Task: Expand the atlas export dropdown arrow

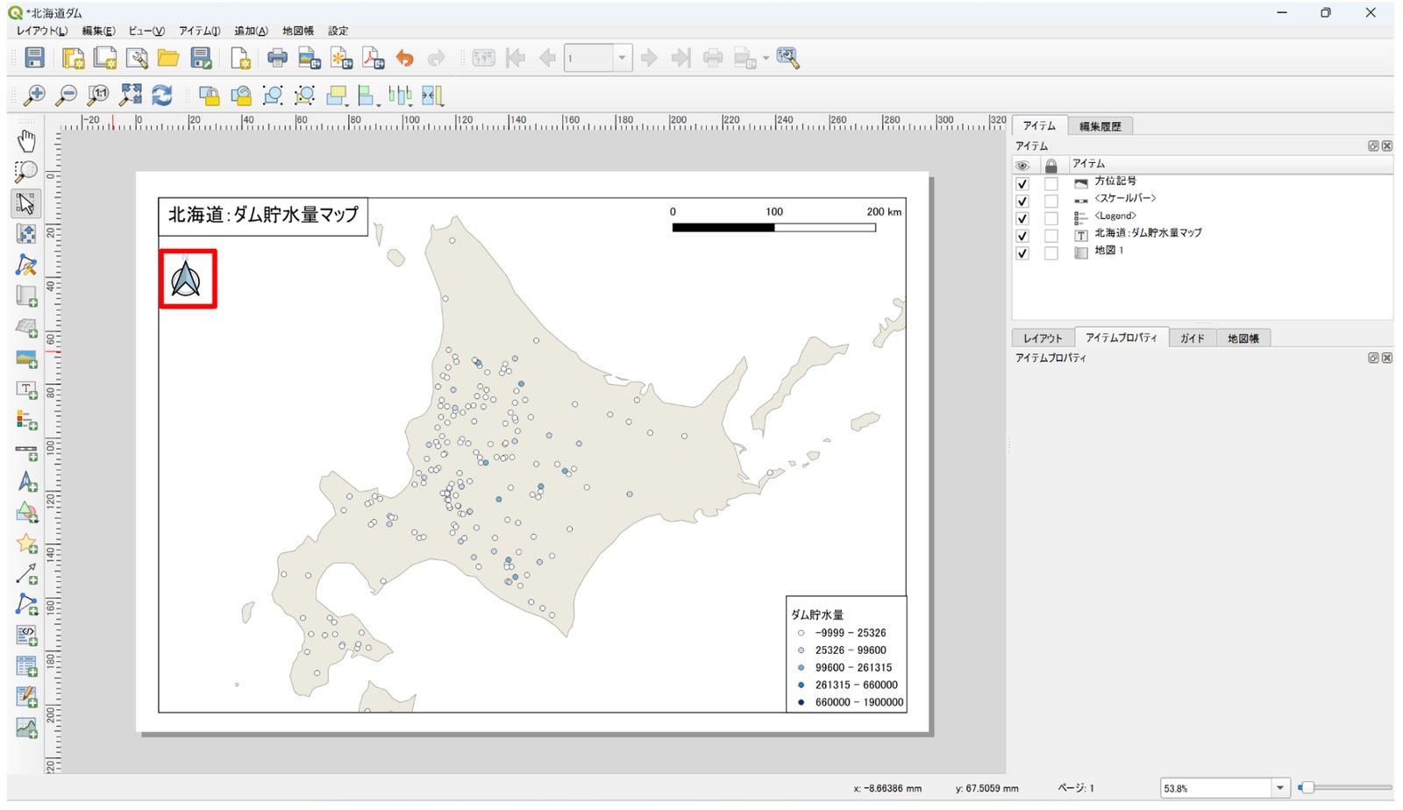Action: click(x=766, y=59)
